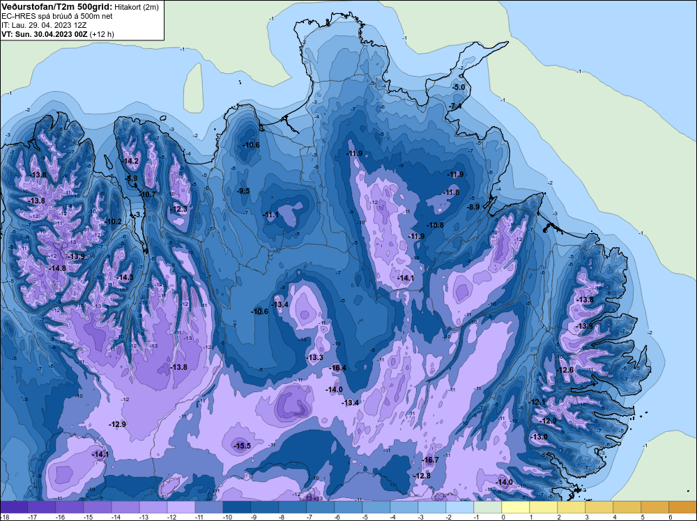Click the legend number 2

pos(559,517)
